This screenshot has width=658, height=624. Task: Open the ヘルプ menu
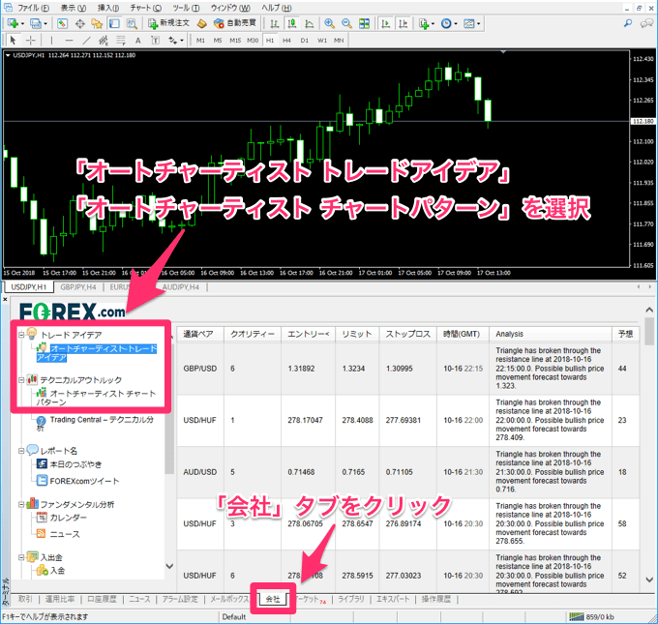point(276,8)
